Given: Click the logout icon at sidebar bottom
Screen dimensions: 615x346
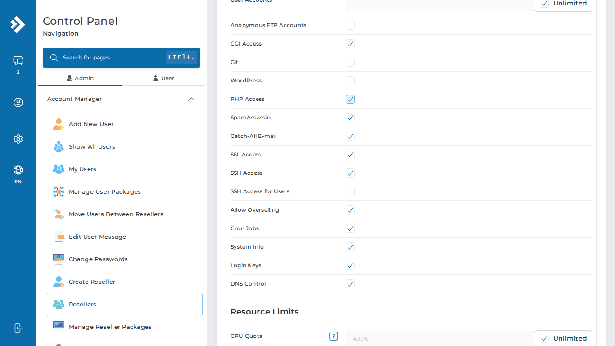Looking at the screenshot, I should tap(18, 328).
